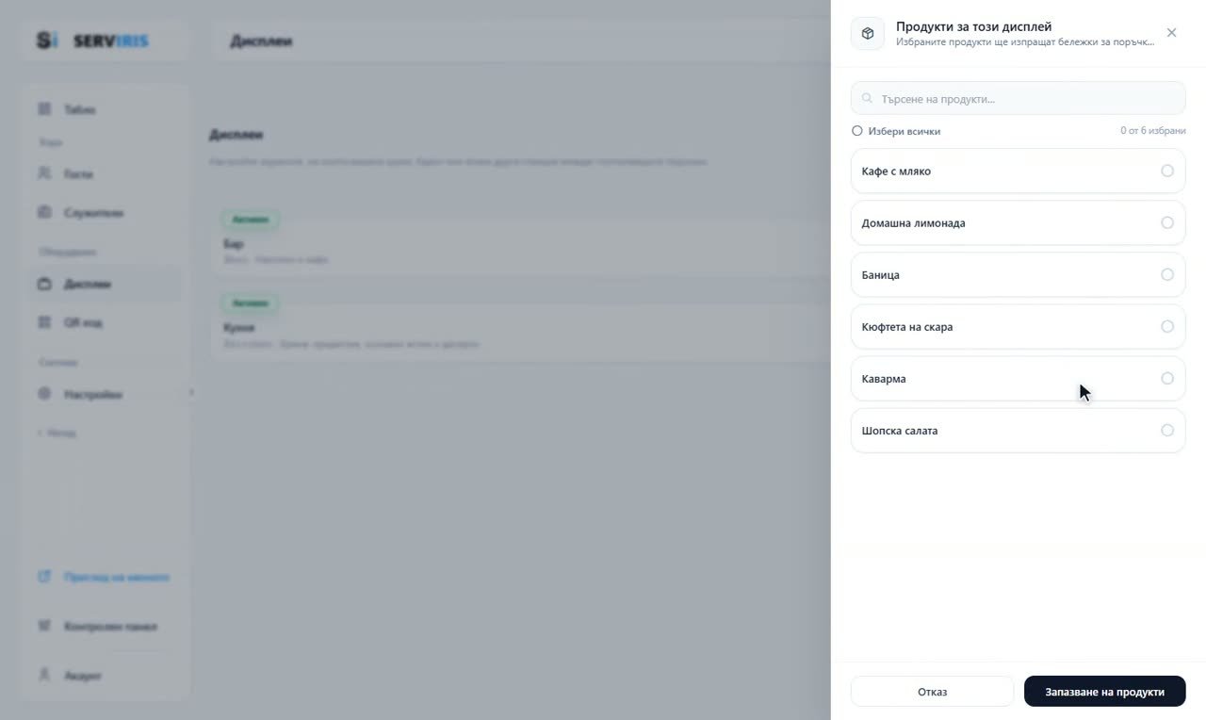Click the Настройки gear icon in sidebar
The image size is (1206, 720).
point(44,393)
